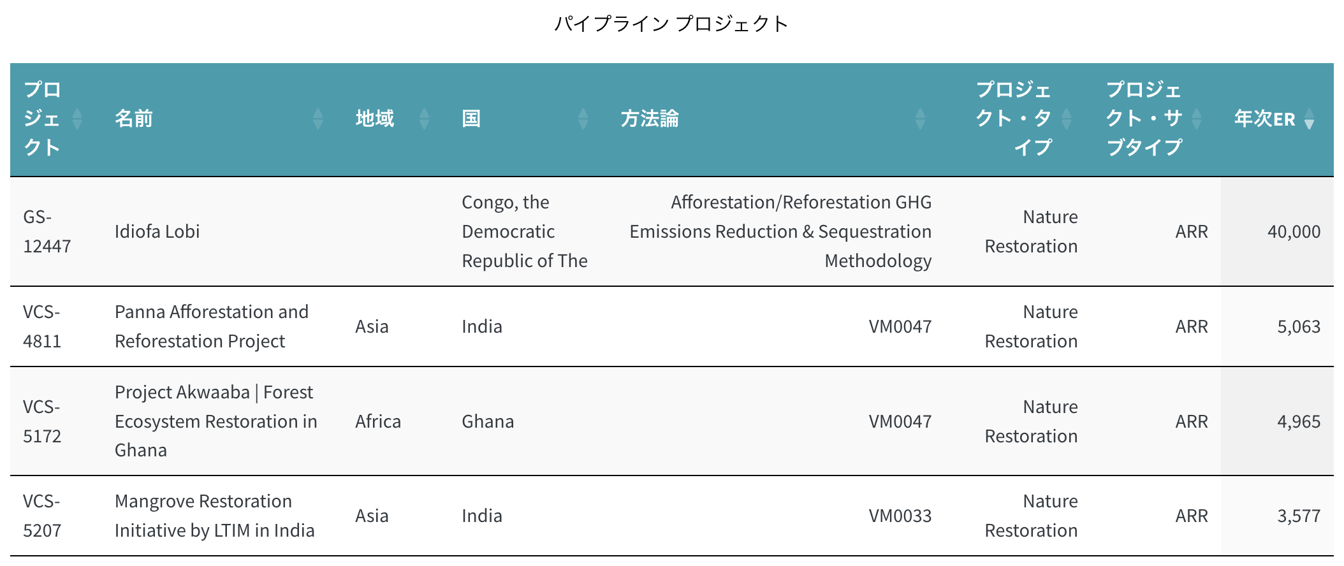1344x566 pixels.
Task: Click project ID VCS-4811
Action: pos(42,326)
